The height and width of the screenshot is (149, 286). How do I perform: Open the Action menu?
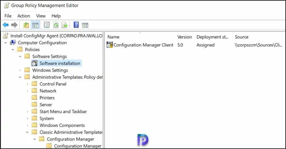24,16
